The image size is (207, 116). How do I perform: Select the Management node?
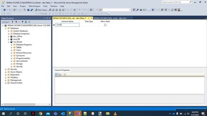16,80
